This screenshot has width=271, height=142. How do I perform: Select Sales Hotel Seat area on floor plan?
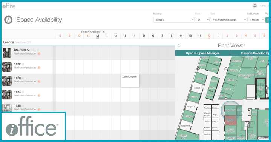click(x=247, y=76)
